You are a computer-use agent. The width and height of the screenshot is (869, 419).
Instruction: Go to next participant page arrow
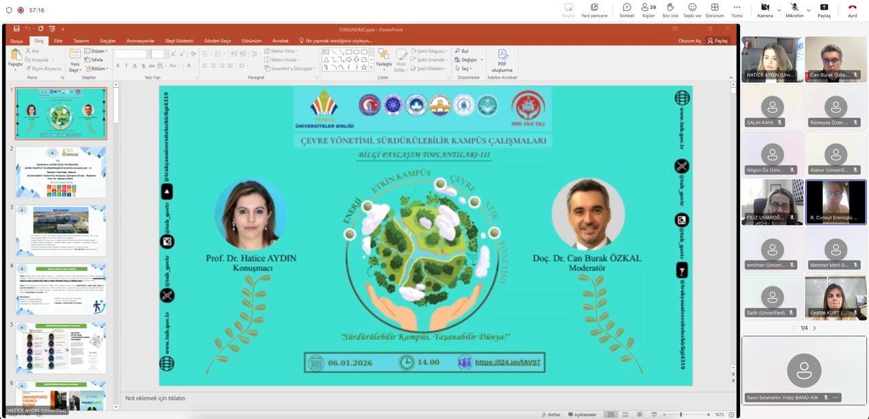pos(815,328)
